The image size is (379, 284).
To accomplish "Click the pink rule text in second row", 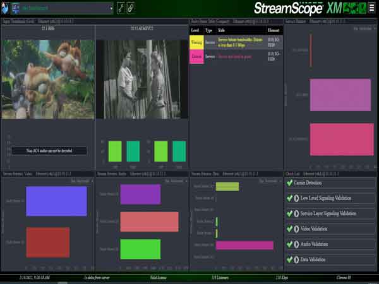I will click(x=235, y=57).
